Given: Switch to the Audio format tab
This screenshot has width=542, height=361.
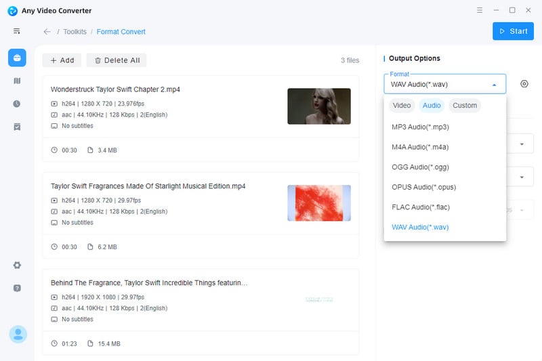Looking at the screenshot, I should [432, 106].
